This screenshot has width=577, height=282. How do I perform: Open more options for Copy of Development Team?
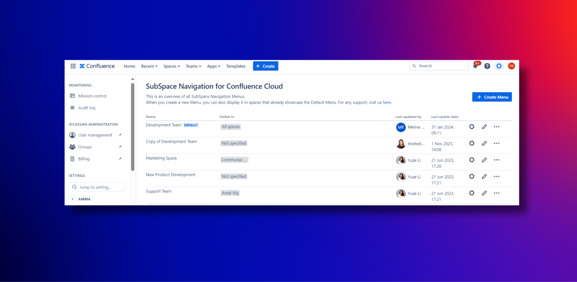click(x=497, y=144)
